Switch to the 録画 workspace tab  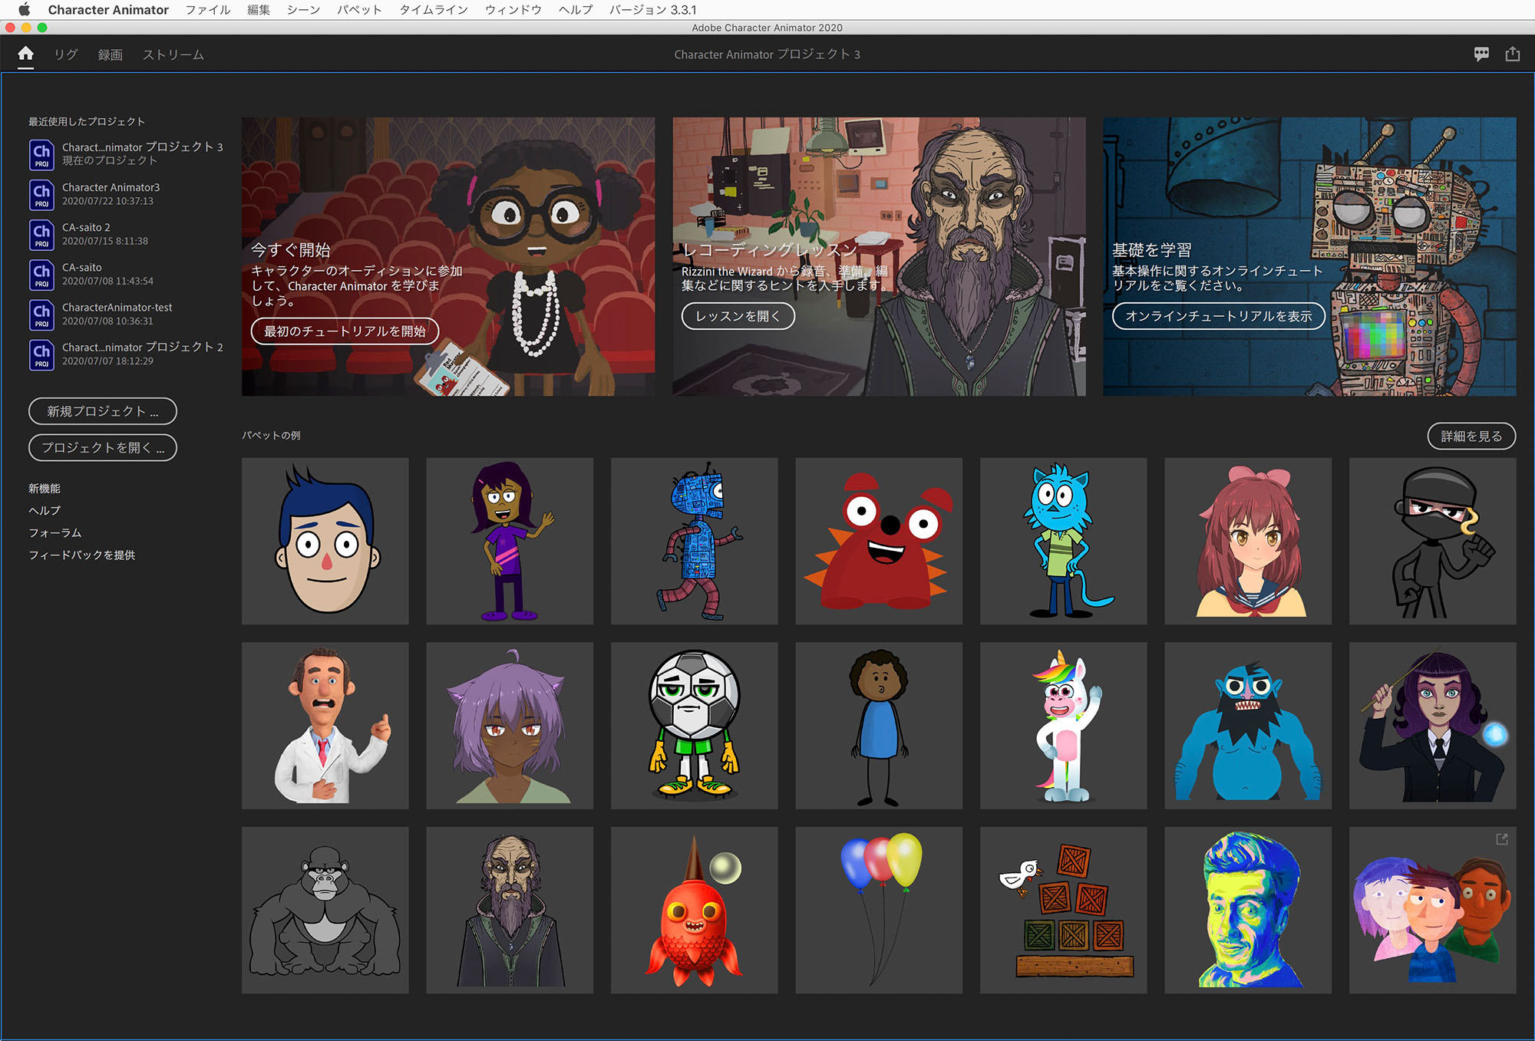110,54
